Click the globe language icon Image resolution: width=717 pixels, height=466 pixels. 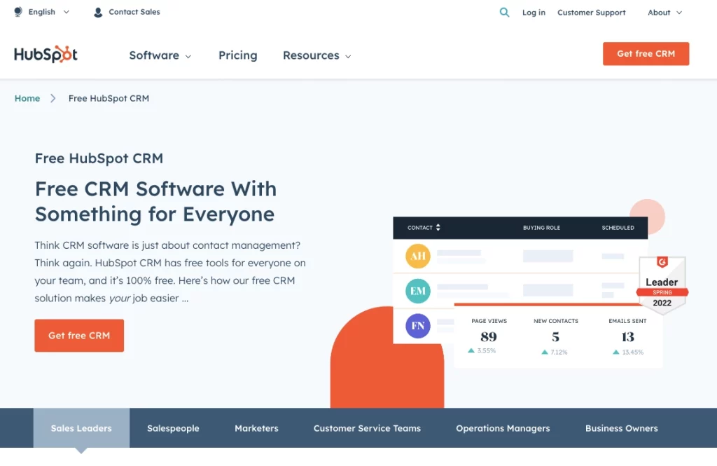[x=18, y=12]
